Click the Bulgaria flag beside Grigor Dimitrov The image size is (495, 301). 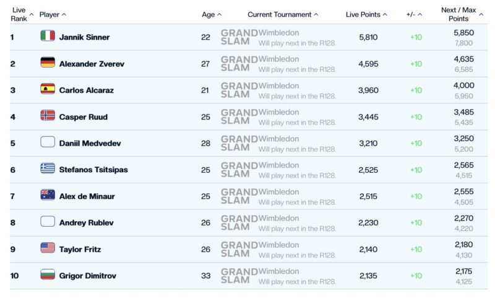tap(48, 274)
